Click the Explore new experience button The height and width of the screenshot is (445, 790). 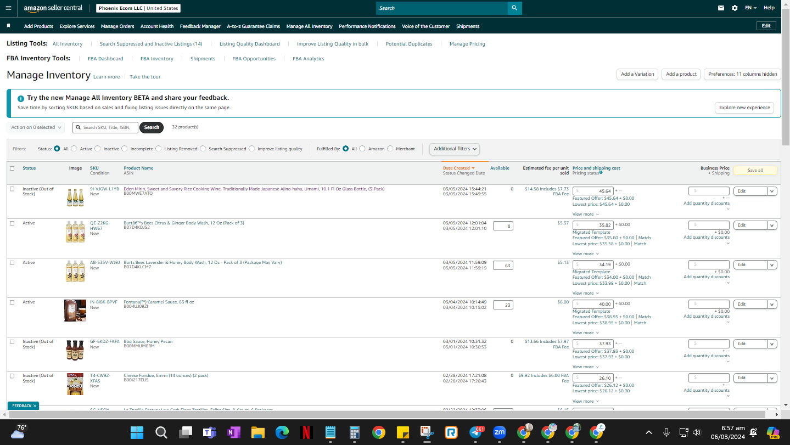744,108
